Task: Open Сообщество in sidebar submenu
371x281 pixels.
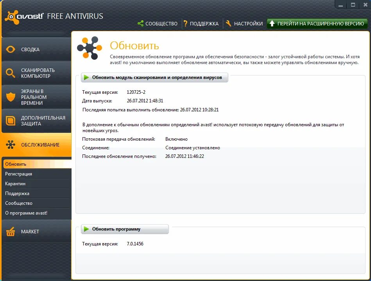Action: click(x=38, y=203)
